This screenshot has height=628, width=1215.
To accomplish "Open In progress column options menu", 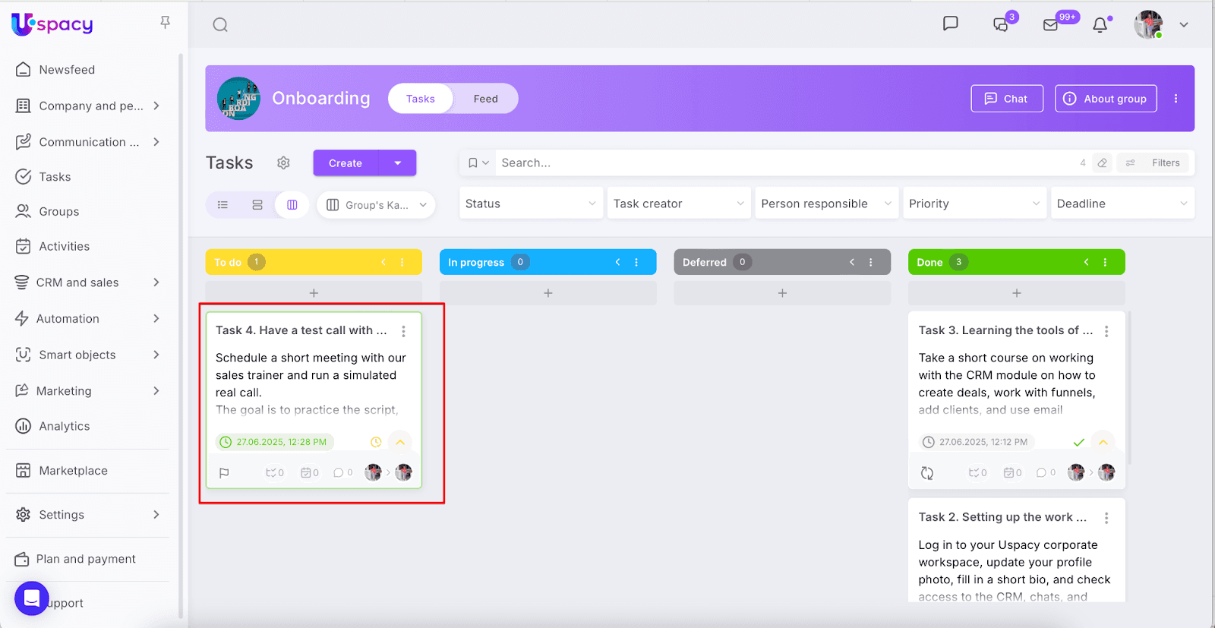I will [x=636, y=262].
